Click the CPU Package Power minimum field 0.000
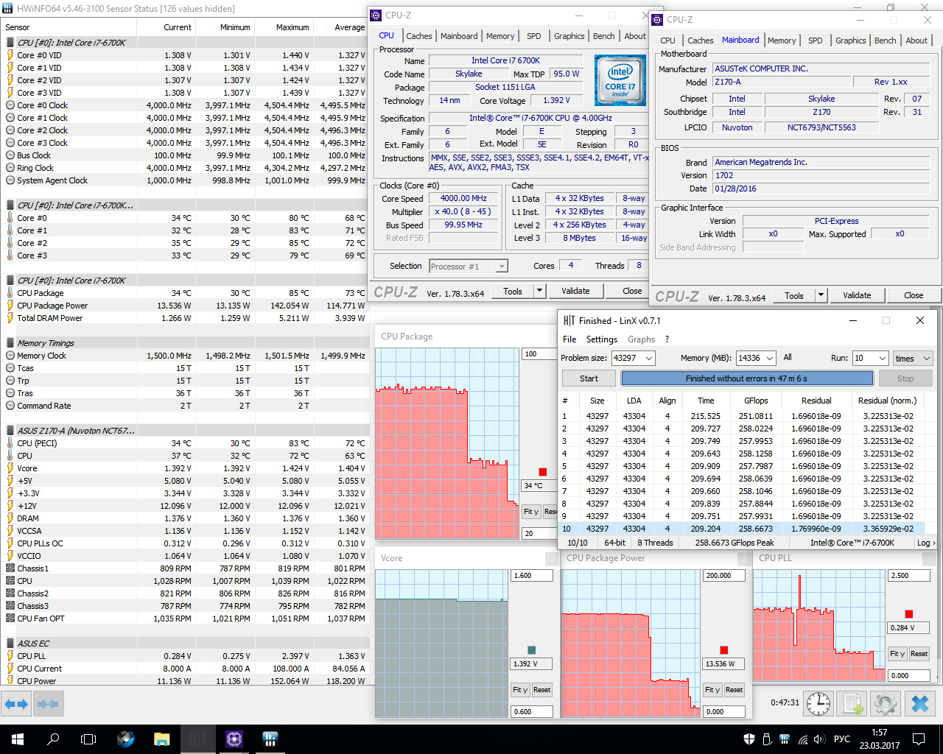This screenshot has width=943, height=754. (x=723, y=712)
